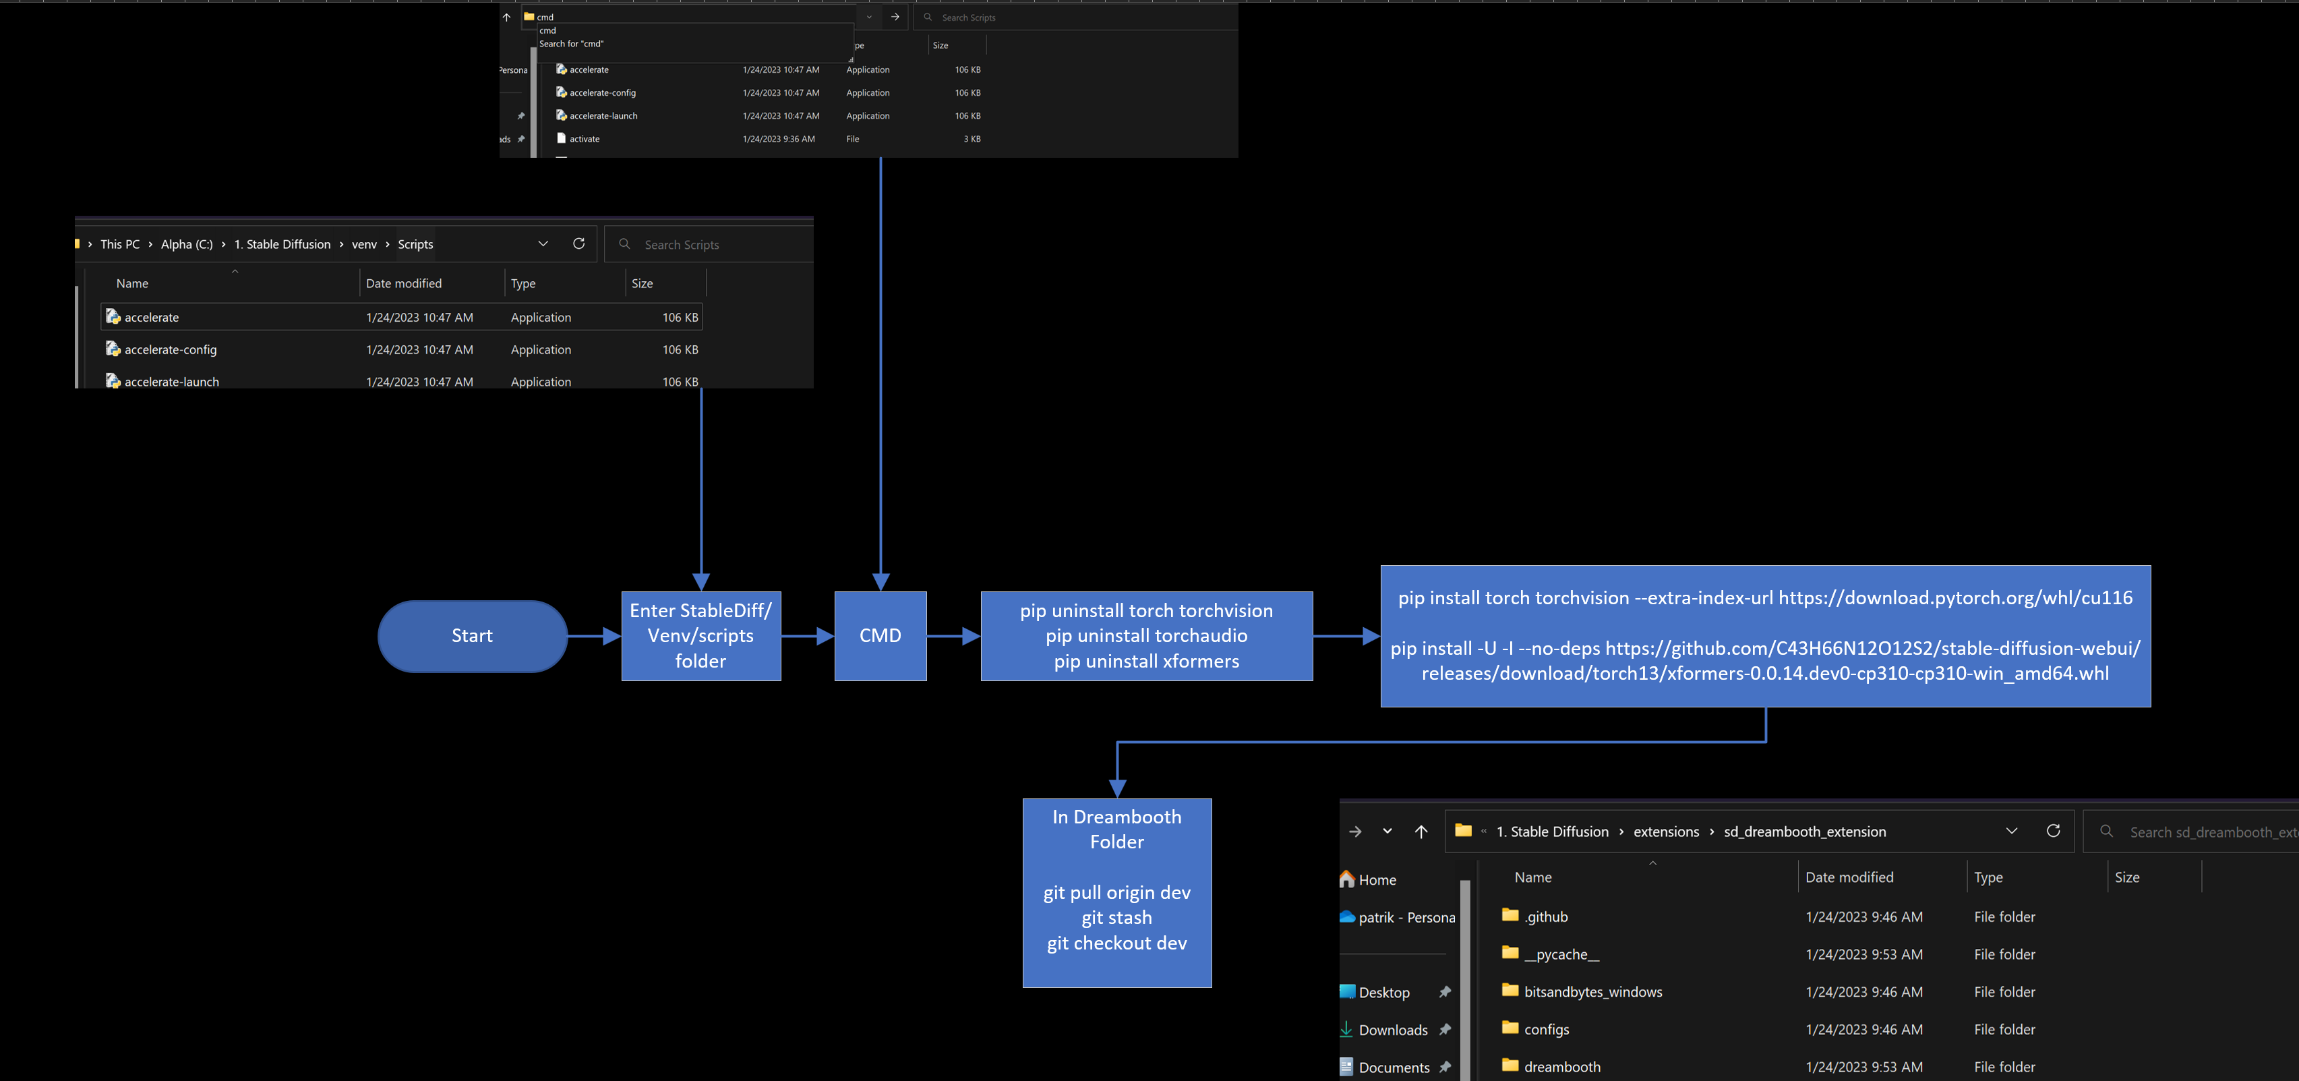
Task: Click the Date modified column header in Scripts
Action: point(403,283)
